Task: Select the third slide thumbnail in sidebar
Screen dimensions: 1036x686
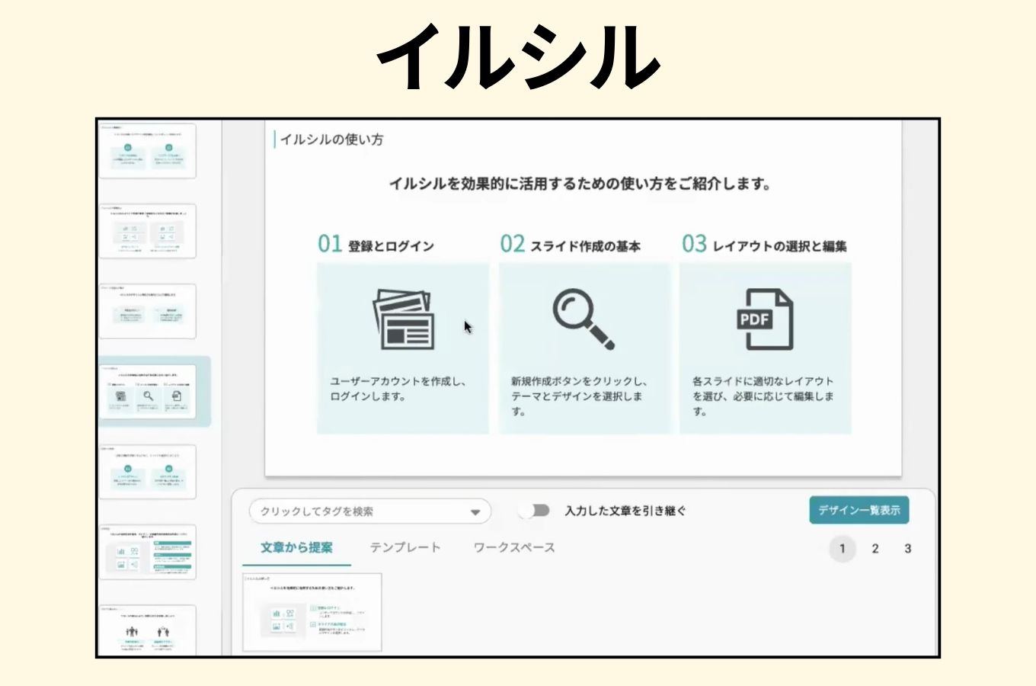Action: tap(148, 311)
